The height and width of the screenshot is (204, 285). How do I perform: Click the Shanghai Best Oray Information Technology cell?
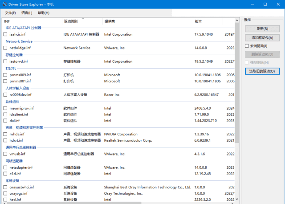pos(147,187)
